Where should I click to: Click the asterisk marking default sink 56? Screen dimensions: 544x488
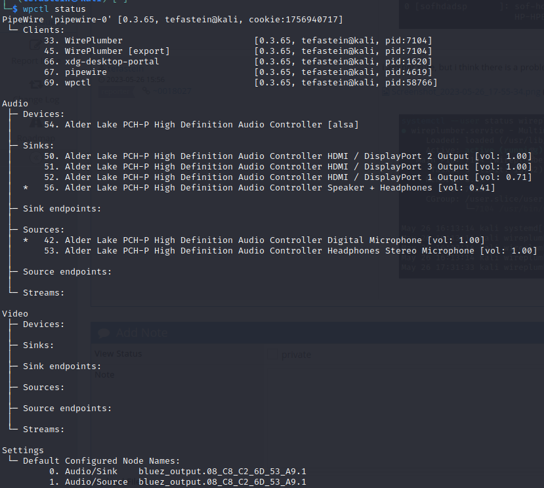(x=26, y=188)
